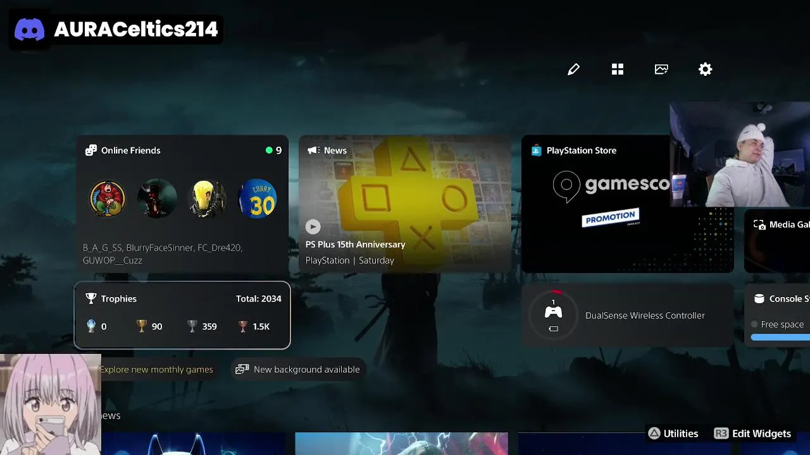810x455 pixels.
Task: Click the 1.5K bronze count
Action: click(x=261, y=327)
